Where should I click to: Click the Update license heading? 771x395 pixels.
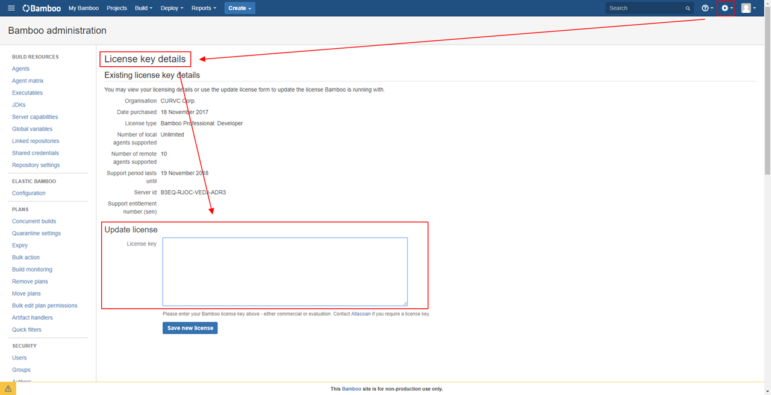coord(131,230)
